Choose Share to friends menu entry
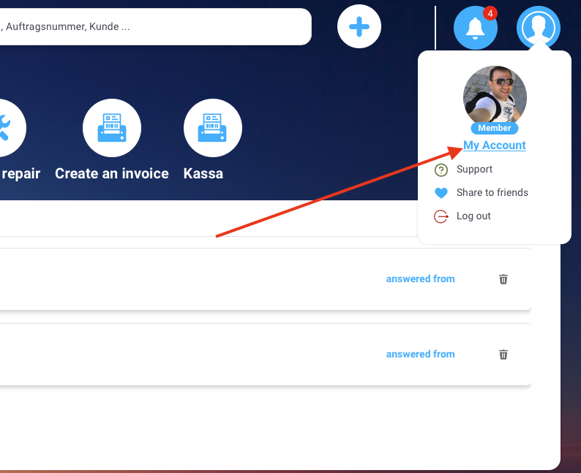Screen dimensions: 581x473 tap(492, 193)
